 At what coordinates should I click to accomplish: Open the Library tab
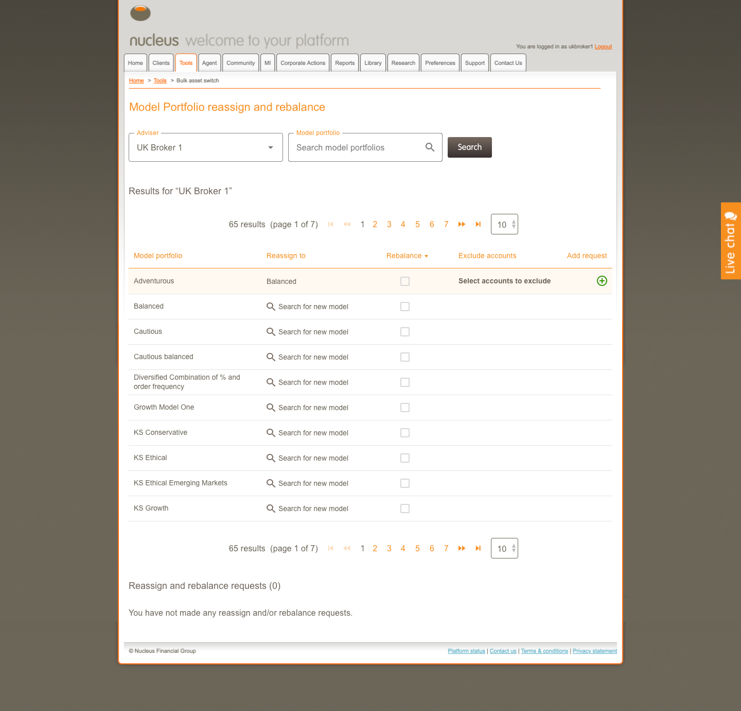(x=373, y=63)
